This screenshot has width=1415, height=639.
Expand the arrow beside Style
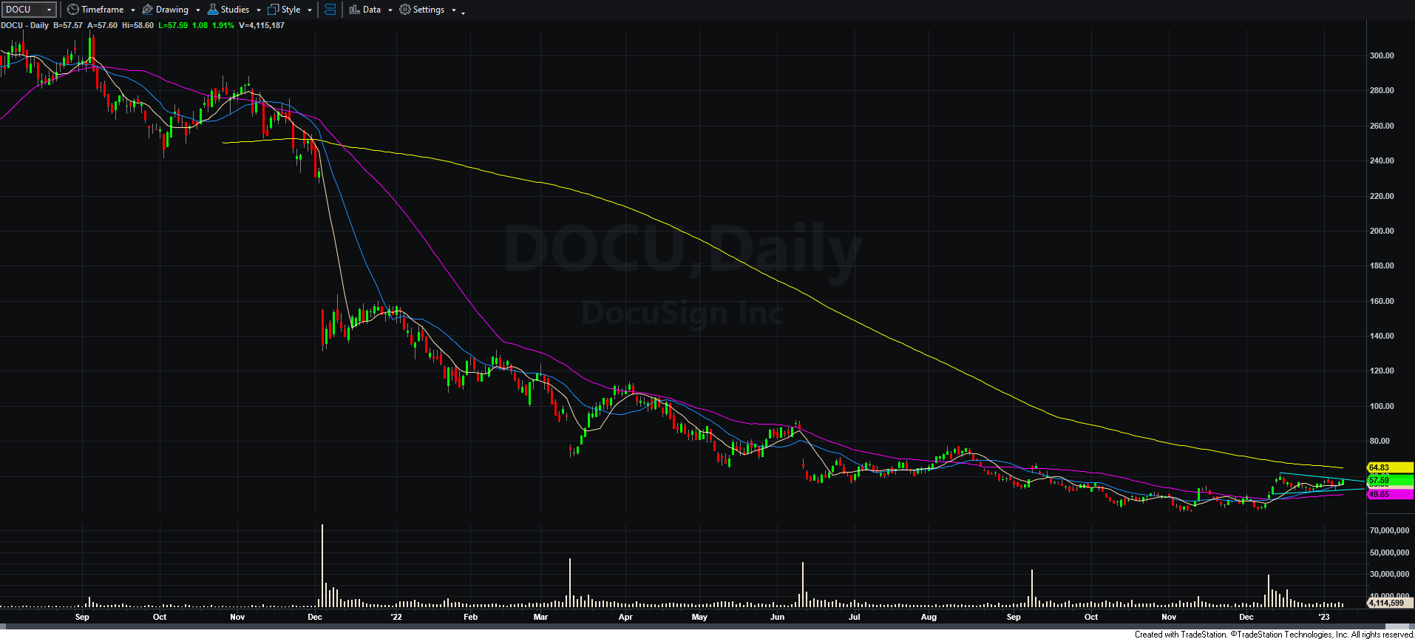point(310,10)
